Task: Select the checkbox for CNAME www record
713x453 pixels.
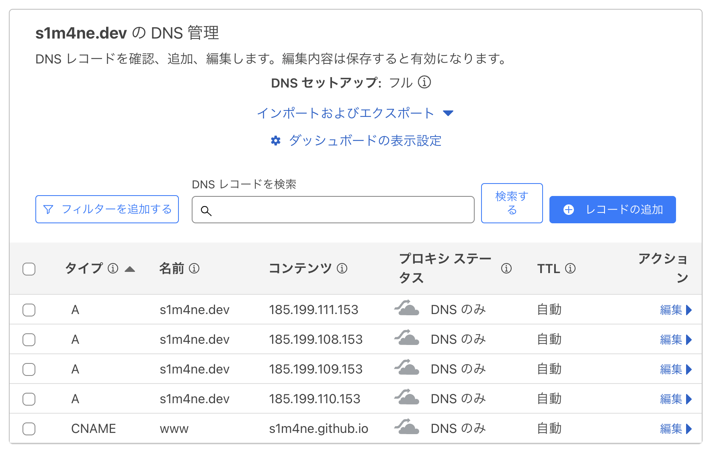Action: [x=29, y=429]
